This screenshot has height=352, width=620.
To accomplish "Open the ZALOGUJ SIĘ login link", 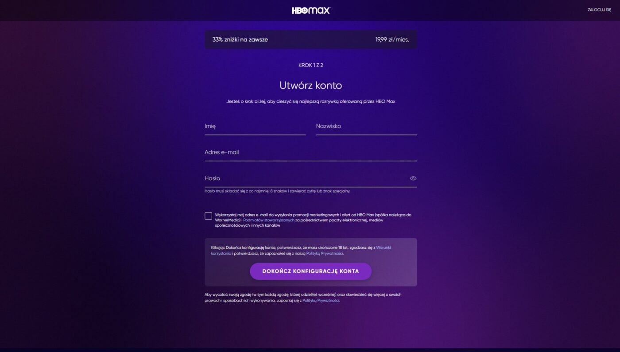I will (x=599, y=10).
